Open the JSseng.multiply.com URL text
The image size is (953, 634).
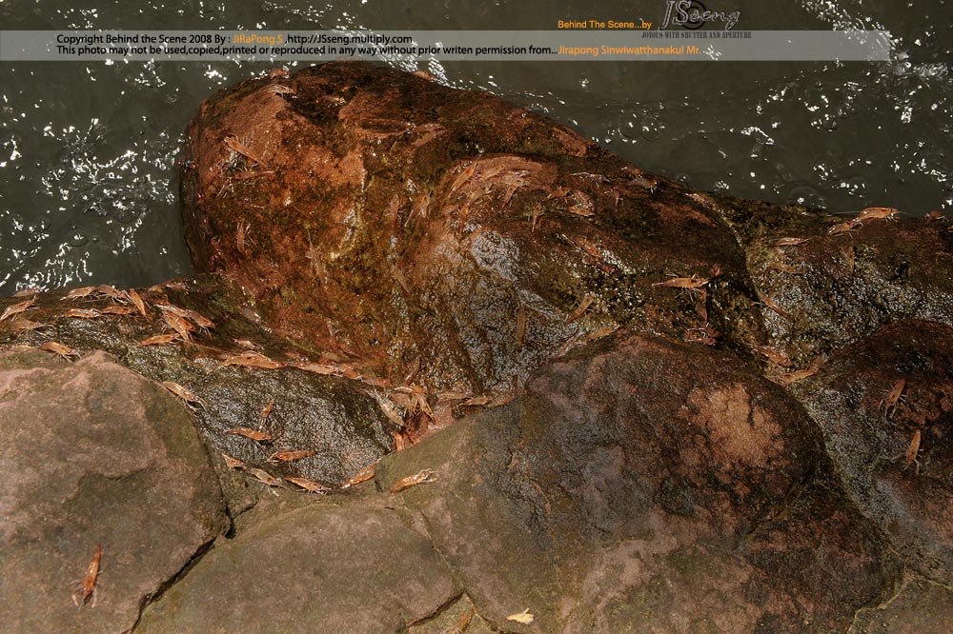350,39
